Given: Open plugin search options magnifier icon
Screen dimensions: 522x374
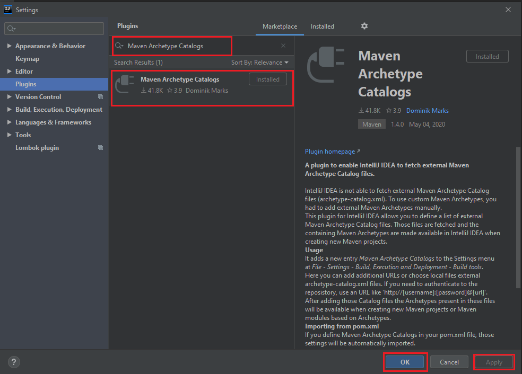Looking at the screenshot, I should click(x=119, y=46).
